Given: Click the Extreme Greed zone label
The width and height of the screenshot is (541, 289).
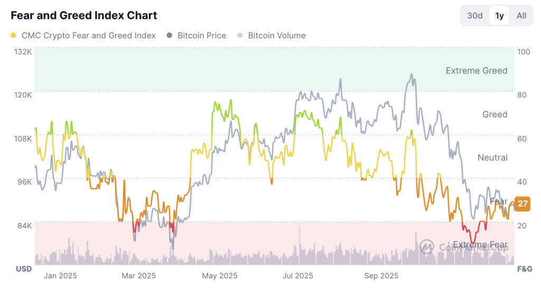Looking at the screenshot, I should click(x=476, y=71).
